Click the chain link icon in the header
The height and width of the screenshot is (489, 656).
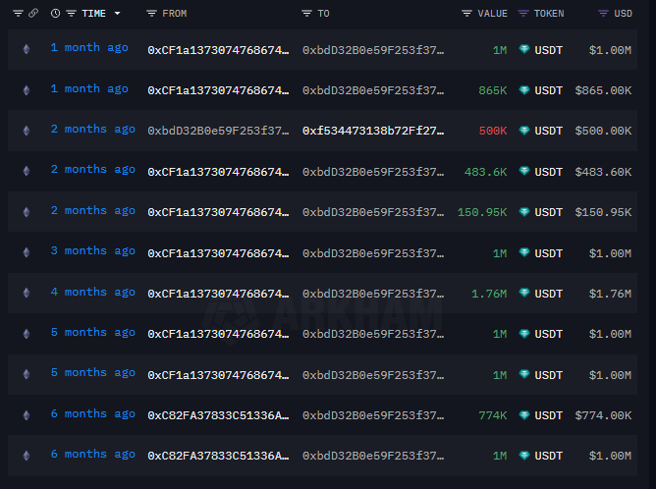33,14
